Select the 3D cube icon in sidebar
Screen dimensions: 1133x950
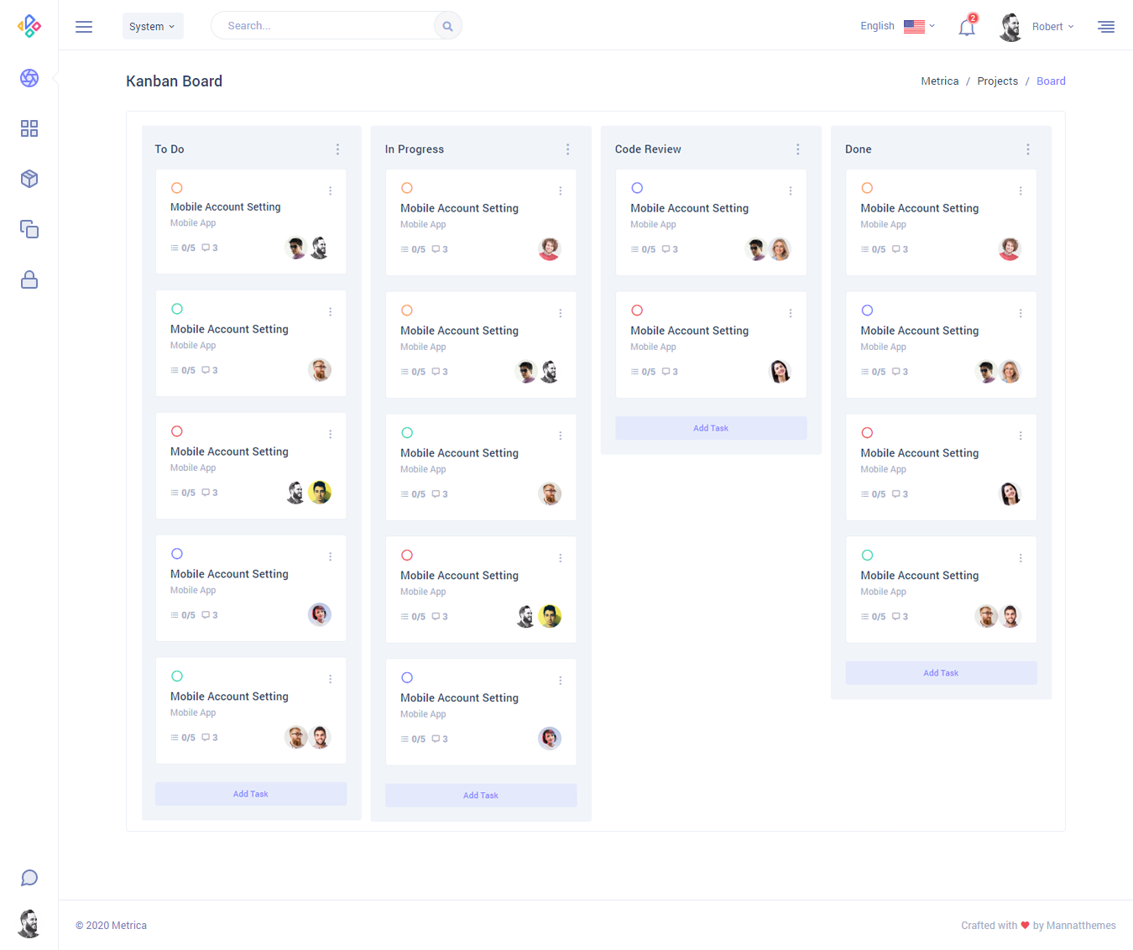(29, 179)
